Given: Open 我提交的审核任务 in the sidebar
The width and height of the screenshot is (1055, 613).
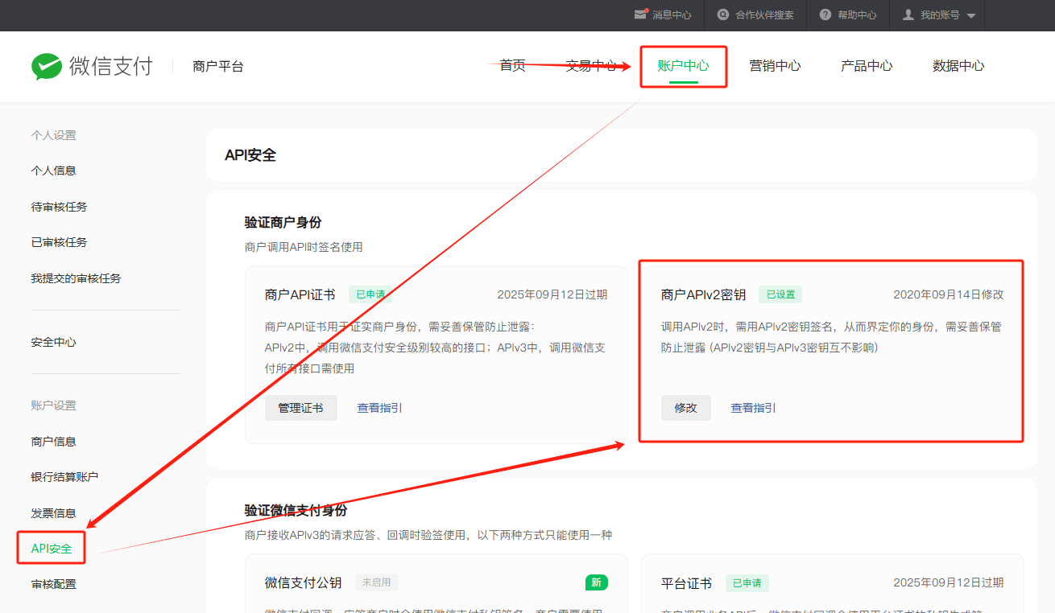Looking at the screenshot, I should (76, 278).
